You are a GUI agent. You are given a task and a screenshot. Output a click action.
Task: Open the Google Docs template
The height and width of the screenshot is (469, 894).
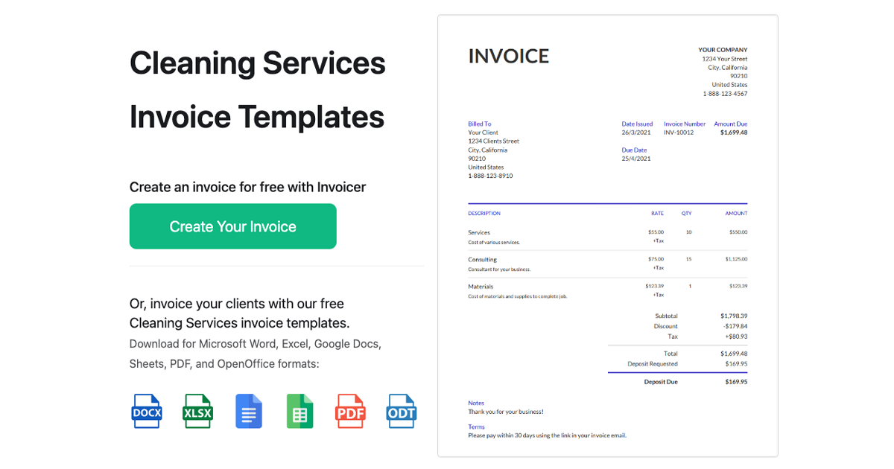click(248, 411)
